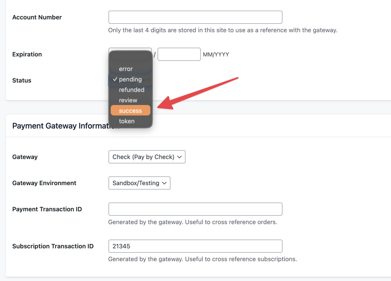The width and height of the screenshot is (391, 281).
Task: Click the Gateway field label
Action: click(25, 157)
